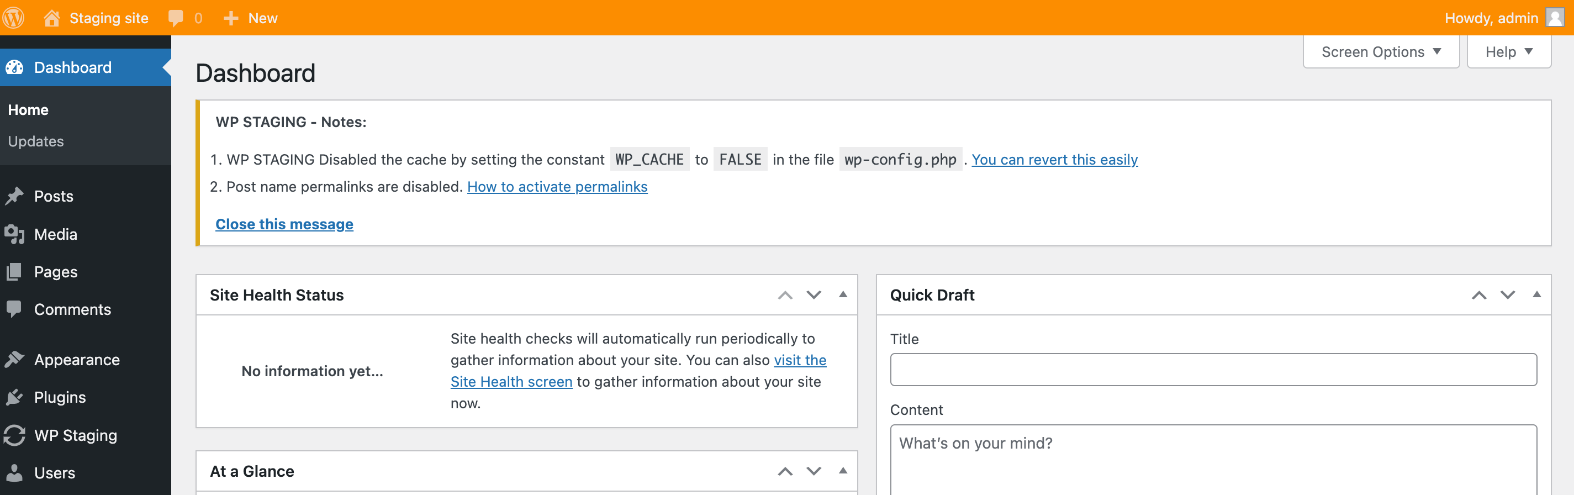The width and height of the screenshot is (1574, 495).
Task: Click the Appearance paintbrush icon
Action: (x=15, y=359)
